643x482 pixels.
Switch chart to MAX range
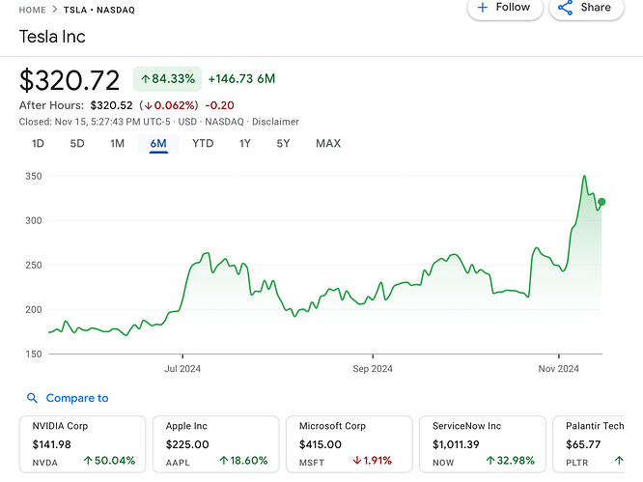click(328, 144)
